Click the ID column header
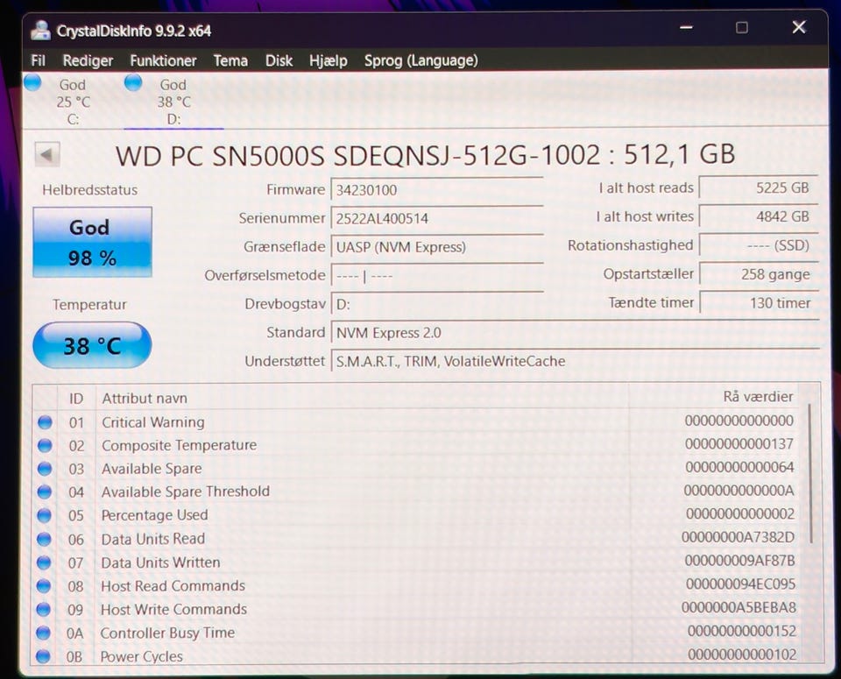This screenshot has width=841, height=679. 76,399
